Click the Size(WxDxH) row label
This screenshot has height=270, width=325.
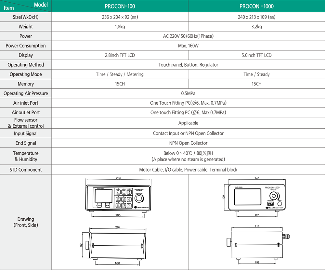tap(26, 17)
